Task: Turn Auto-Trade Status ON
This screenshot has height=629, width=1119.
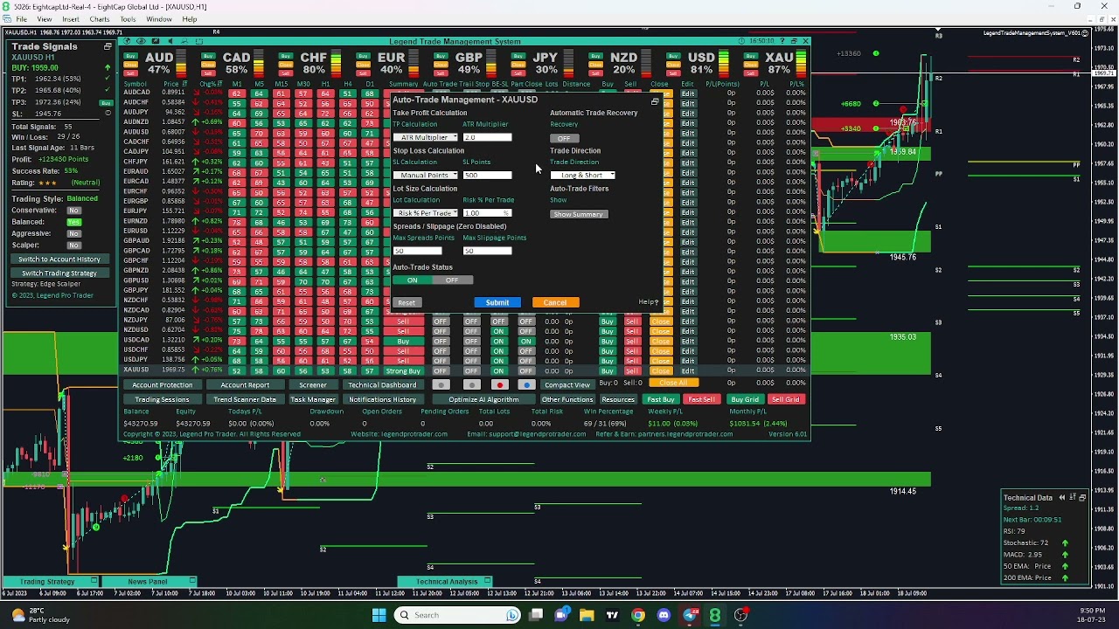Action: pos(413,280)
